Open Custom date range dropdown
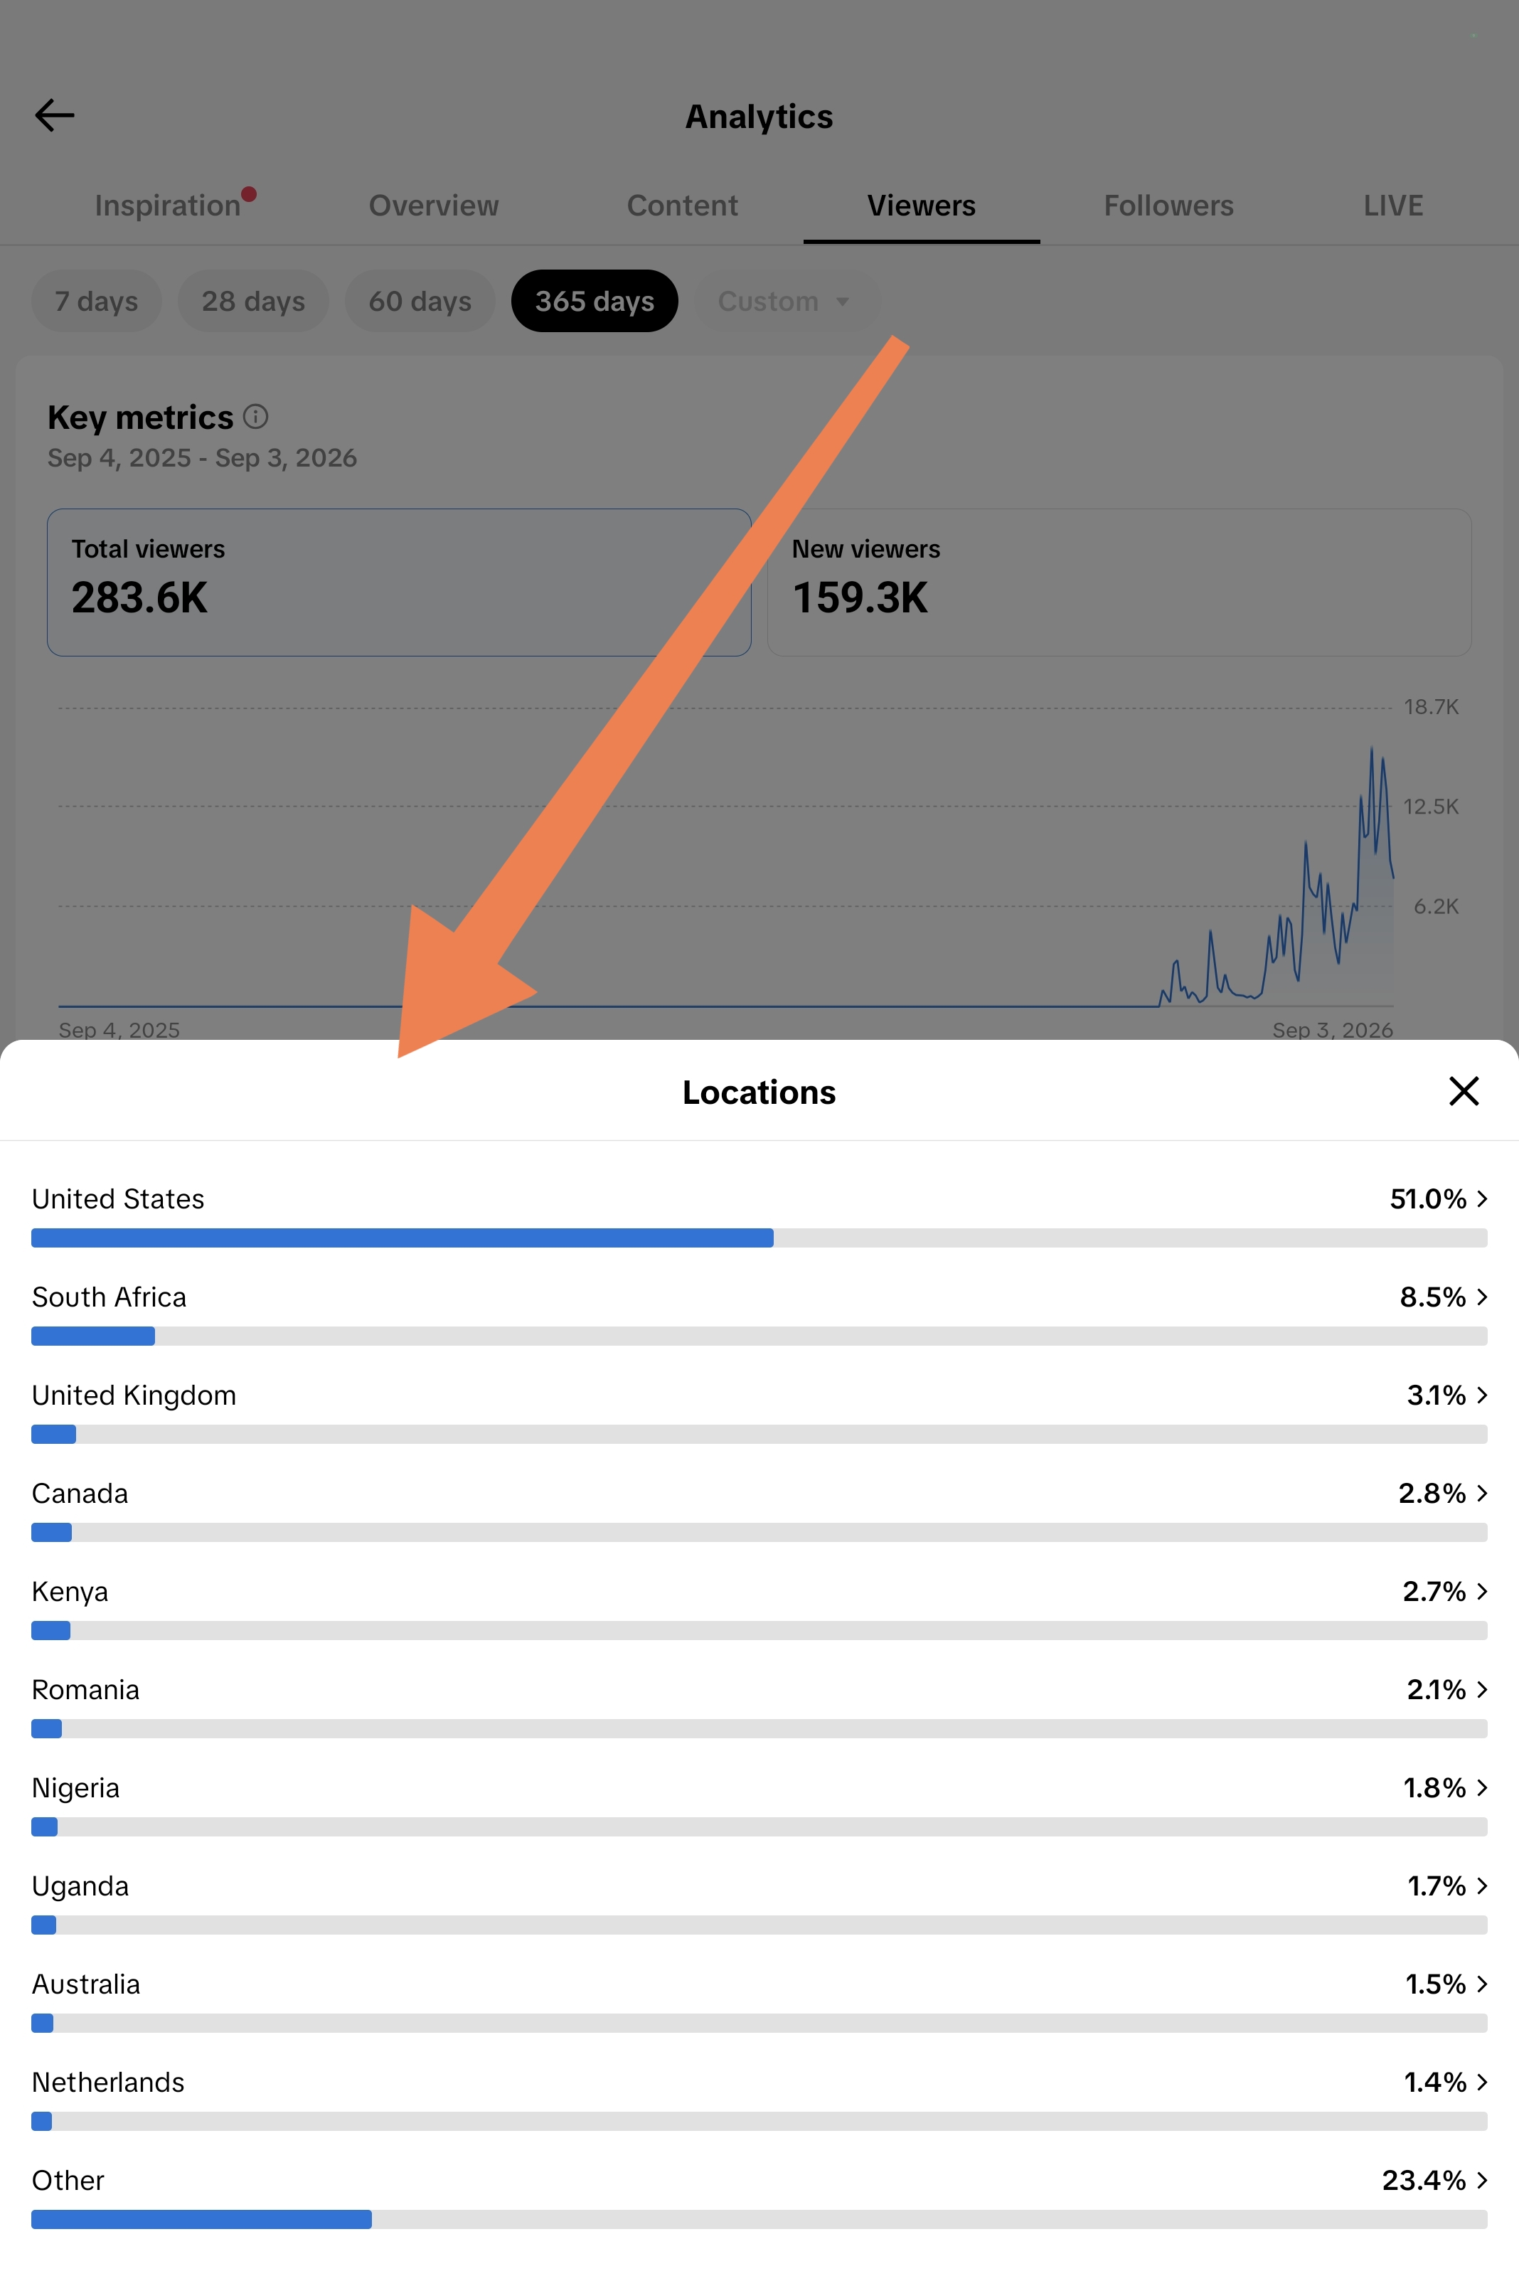Viewport: 1519px width, 2276px height. [x=784, y=302]
